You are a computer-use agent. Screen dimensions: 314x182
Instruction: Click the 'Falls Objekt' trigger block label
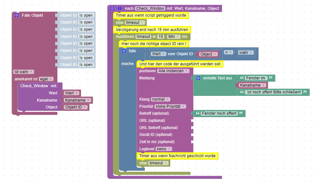pyautogui.click(x=32, y=15)
